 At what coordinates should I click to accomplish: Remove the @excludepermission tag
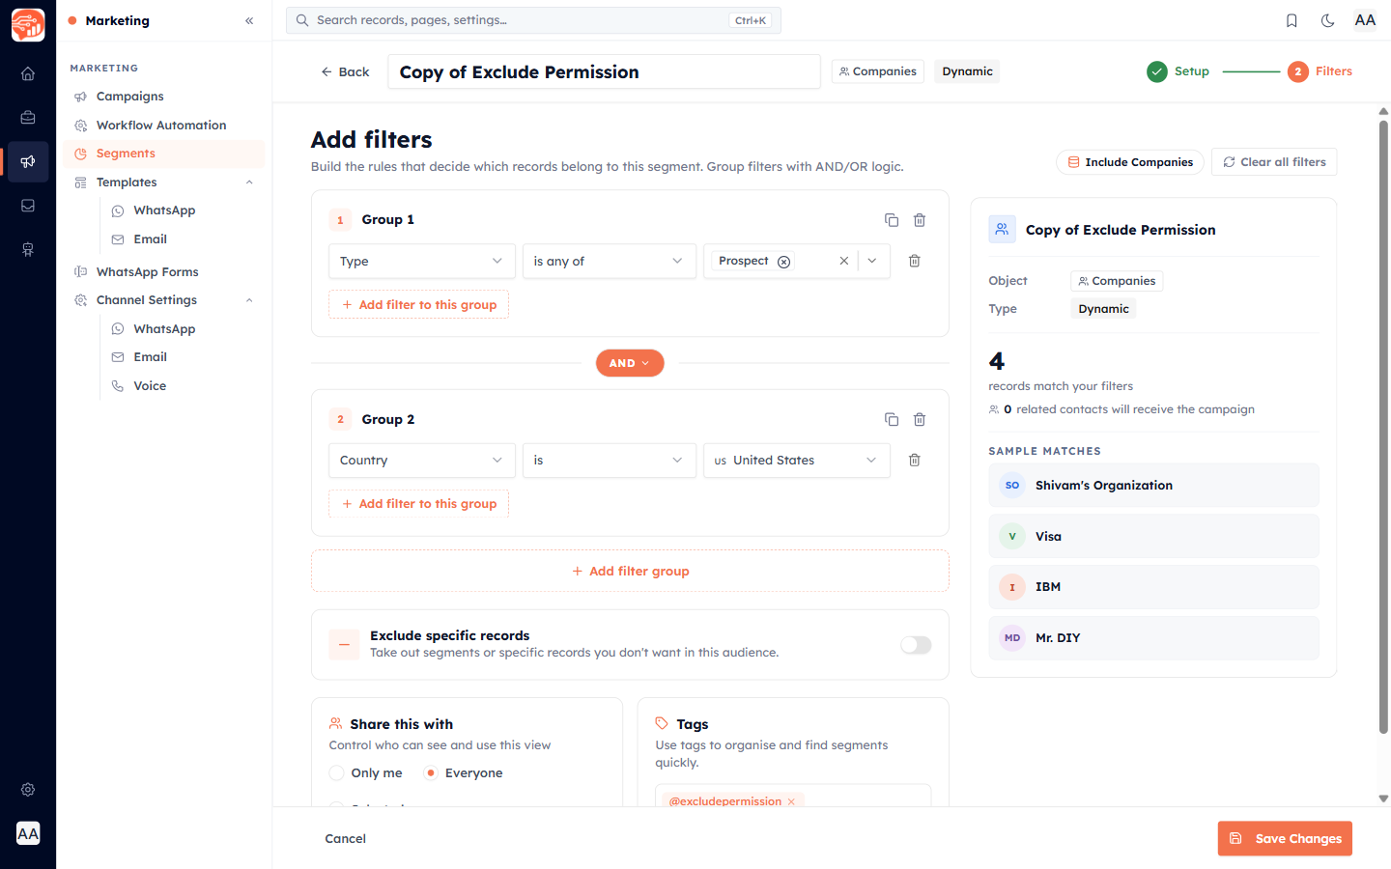[791, 801]
